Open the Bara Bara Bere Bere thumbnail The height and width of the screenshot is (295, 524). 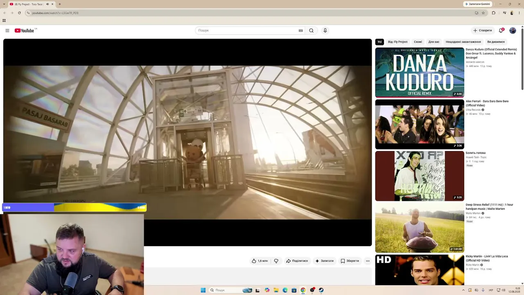click(420, 124)
